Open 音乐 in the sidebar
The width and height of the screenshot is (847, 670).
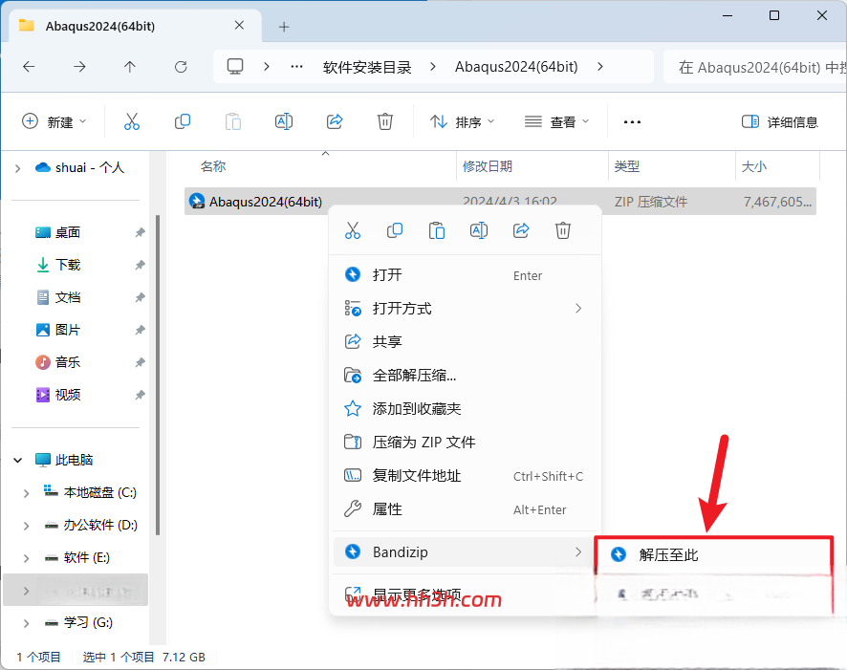click(68, 362)
